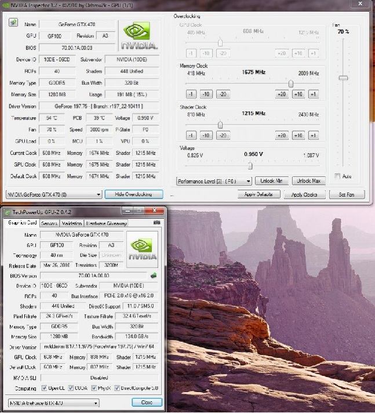This screenshot has width=375, height=413.
Task: Open the GPU selector dropdown in GPU-Z
Action: 54,403
